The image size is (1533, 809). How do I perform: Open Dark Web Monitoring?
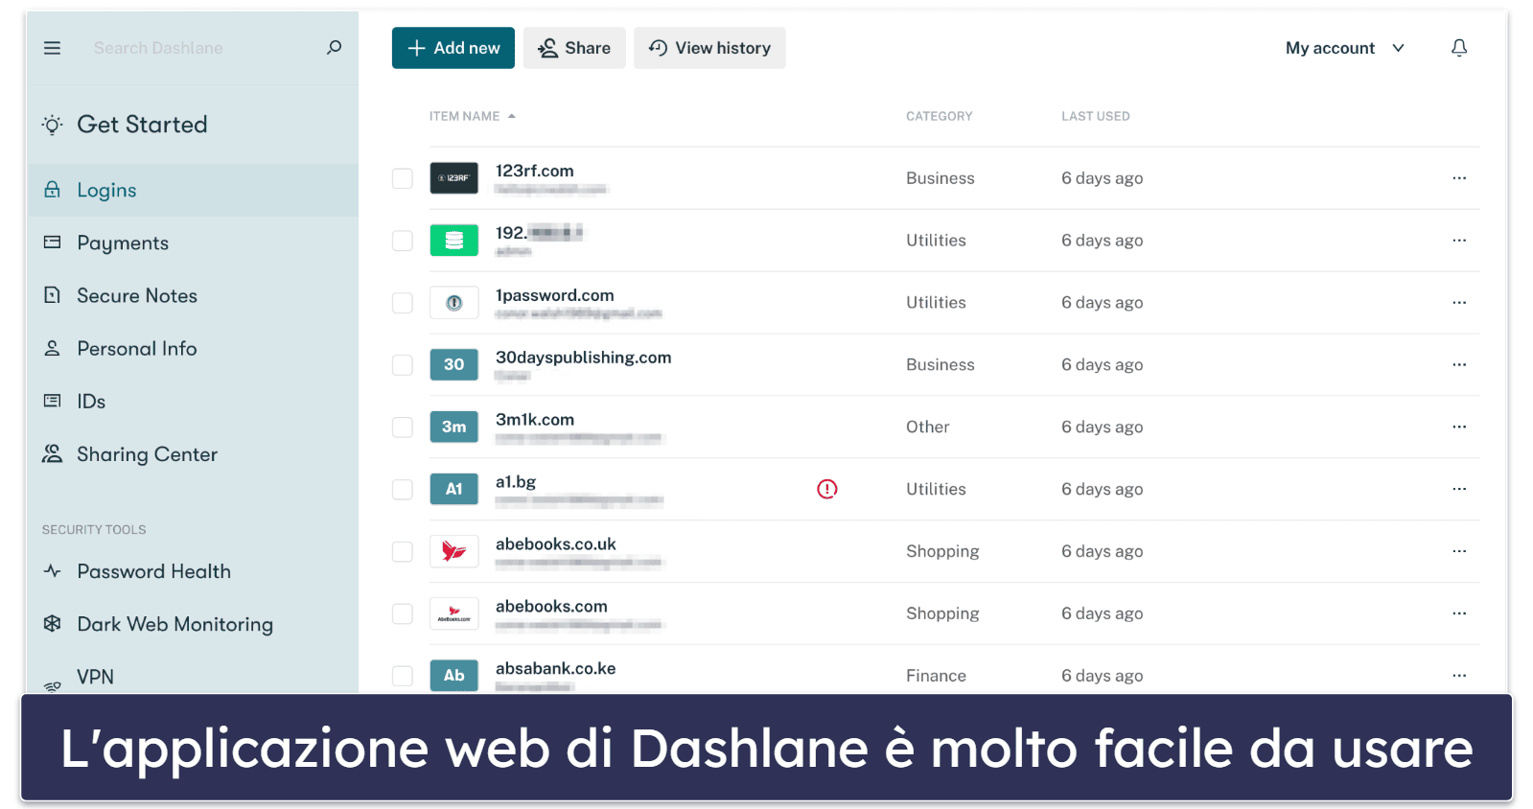click(x=174, y=624)
